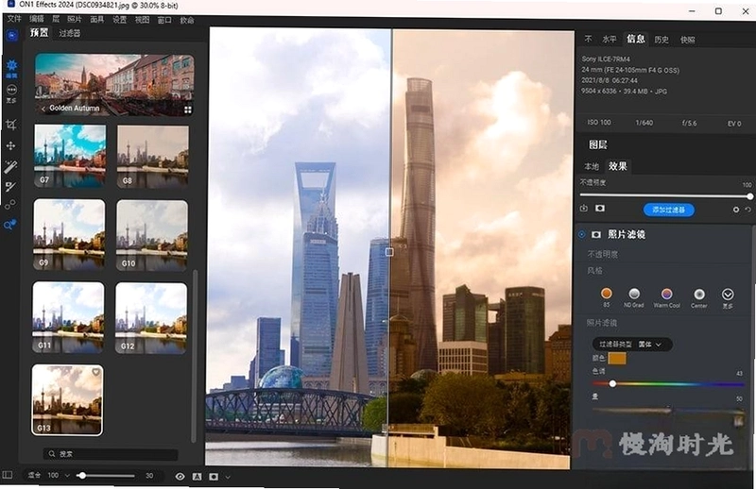Choose the ND Grad filter style

634,294
